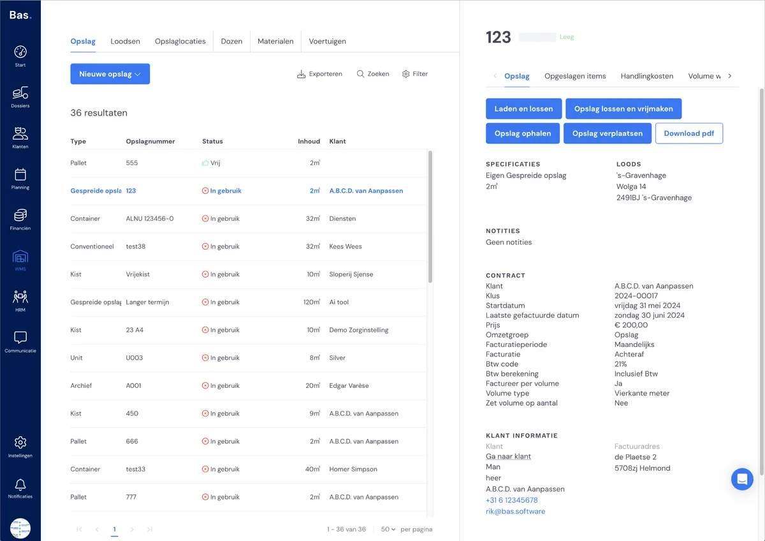Select row Langer termijn
765x541 pixels.
tap(249, 302)
